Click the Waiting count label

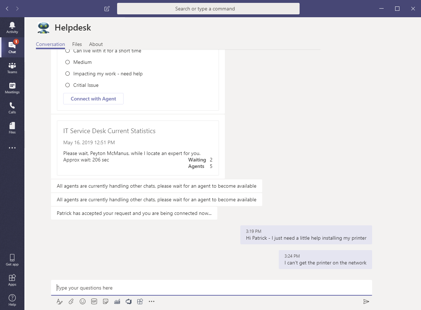(197, 160)
